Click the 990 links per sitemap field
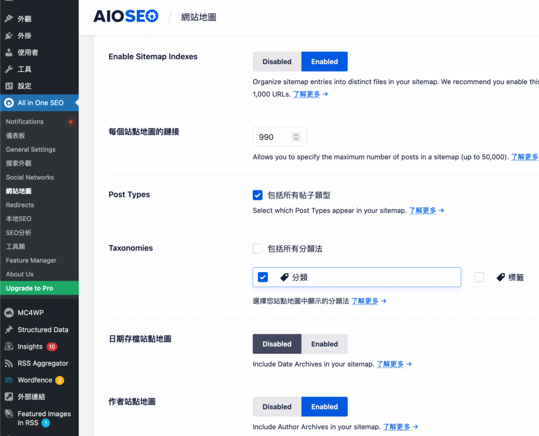Viewport: 539px width, 436px height. (280, 137)
